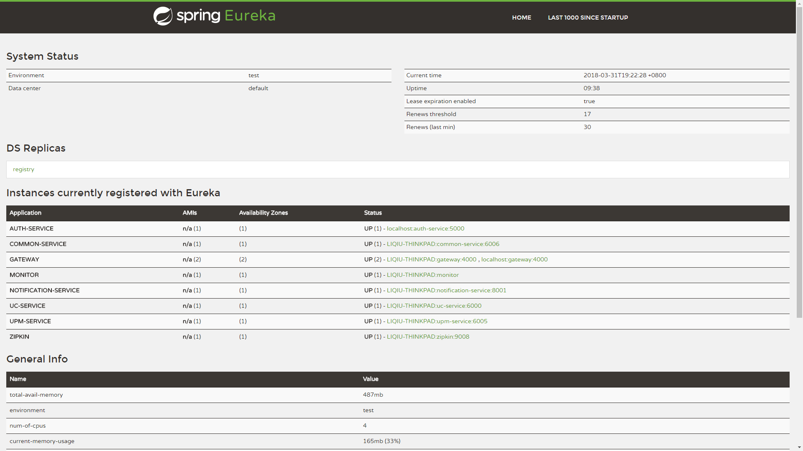Click the Availability Zones column header

coord(263,213)
